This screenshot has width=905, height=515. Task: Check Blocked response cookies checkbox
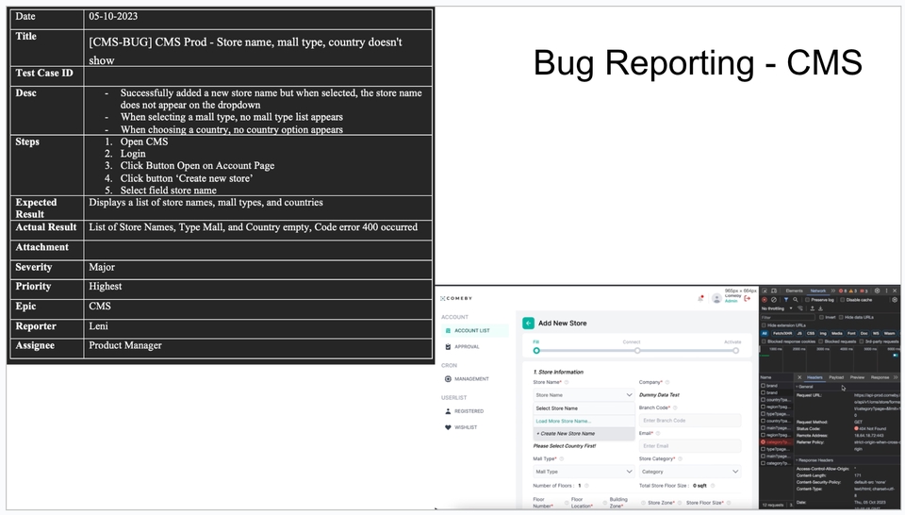(x=764, y=341)
